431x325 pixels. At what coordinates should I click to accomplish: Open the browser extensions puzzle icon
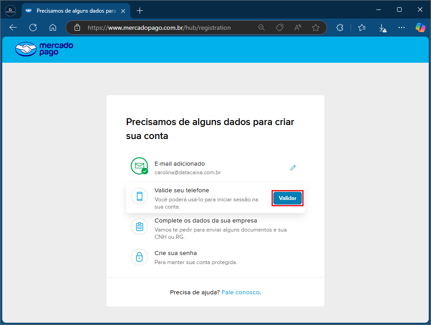pyautogui.click(x=340, y=28)
